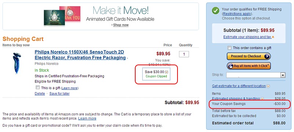Play the pink Thank You gift card video
This screenshot has width=294, height=132.
point(70,13)
